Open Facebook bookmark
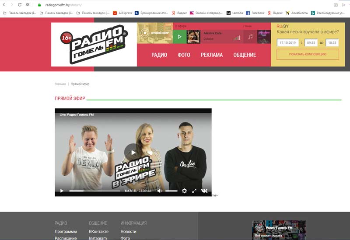This screenshot has height=240, width=350. tap(255, 13)
